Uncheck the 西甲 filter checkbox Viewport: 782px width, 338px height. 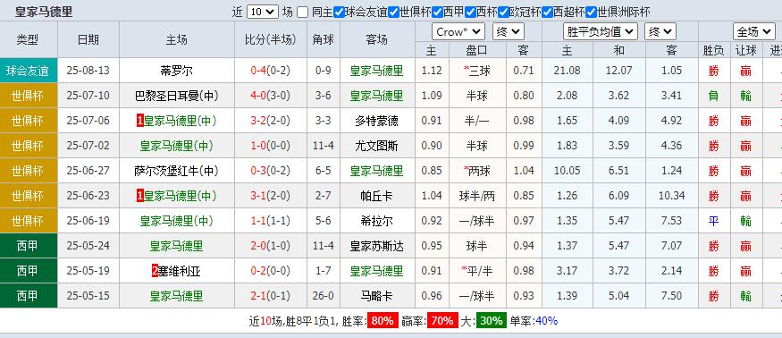(x=437, y=12)
